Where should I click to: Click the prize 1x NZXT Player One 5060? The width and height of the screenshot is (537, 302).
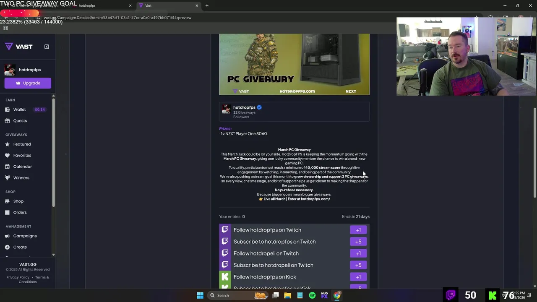[244, 134]
